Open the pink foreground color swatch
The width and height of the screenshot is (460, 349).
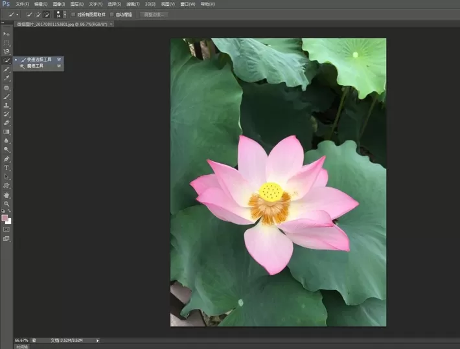tap(5, 218)
